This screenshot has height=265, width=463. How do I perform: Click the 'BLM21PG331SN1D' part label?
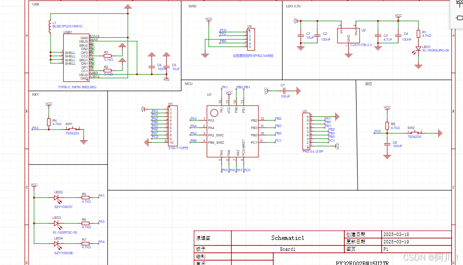tap(67, 26)
